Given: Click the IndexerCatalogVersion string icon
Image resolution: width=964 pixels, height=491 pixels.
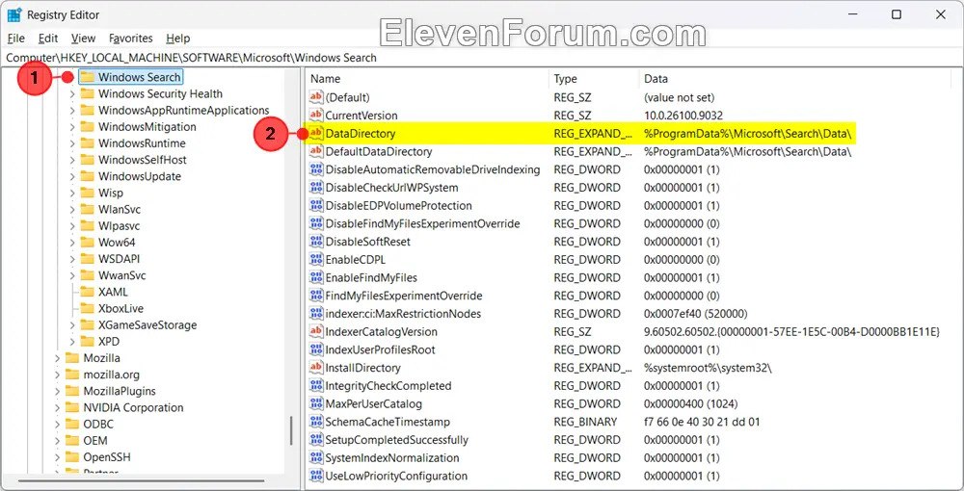Looking at the screenshot, I should (316, 331).
